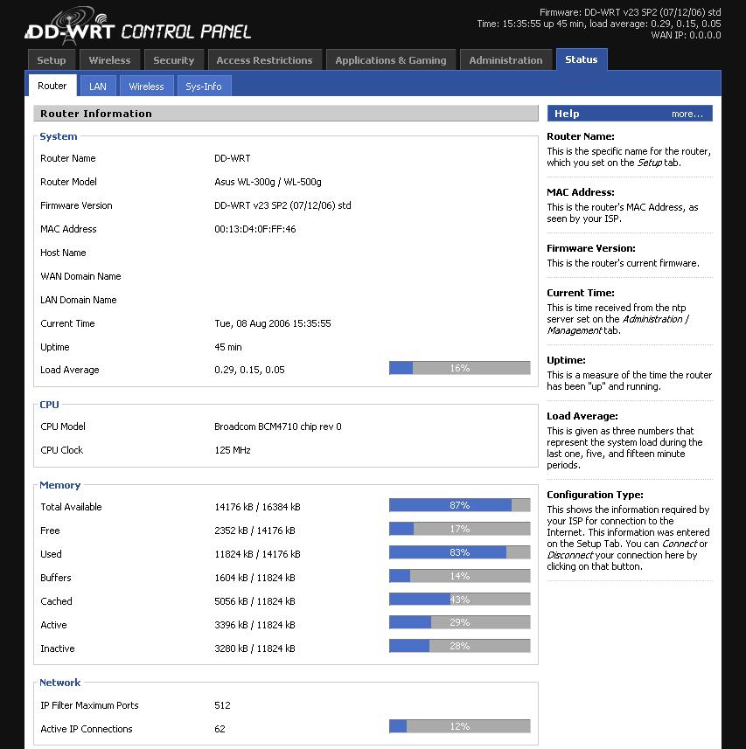Click the Cached memory 43% bar
Image resolution: width=746 pixels, height=749 pixels.
[x=459, y=600]
